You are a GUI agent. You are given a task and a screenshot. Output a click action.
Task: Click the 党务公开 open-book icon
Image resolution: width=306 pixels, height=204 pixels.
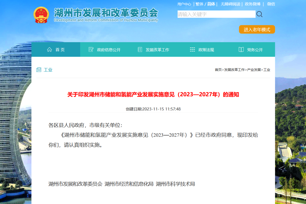pos(241,50)
